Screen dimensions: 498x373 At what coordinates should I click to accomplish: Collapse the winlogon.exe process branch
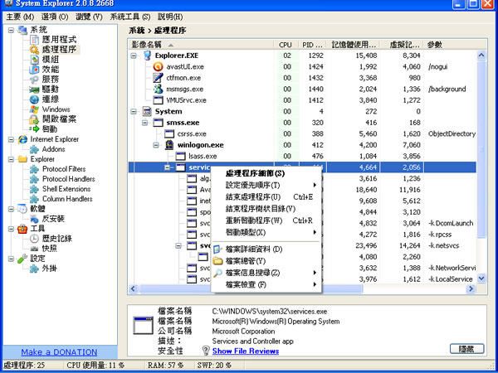coord(156,145)
